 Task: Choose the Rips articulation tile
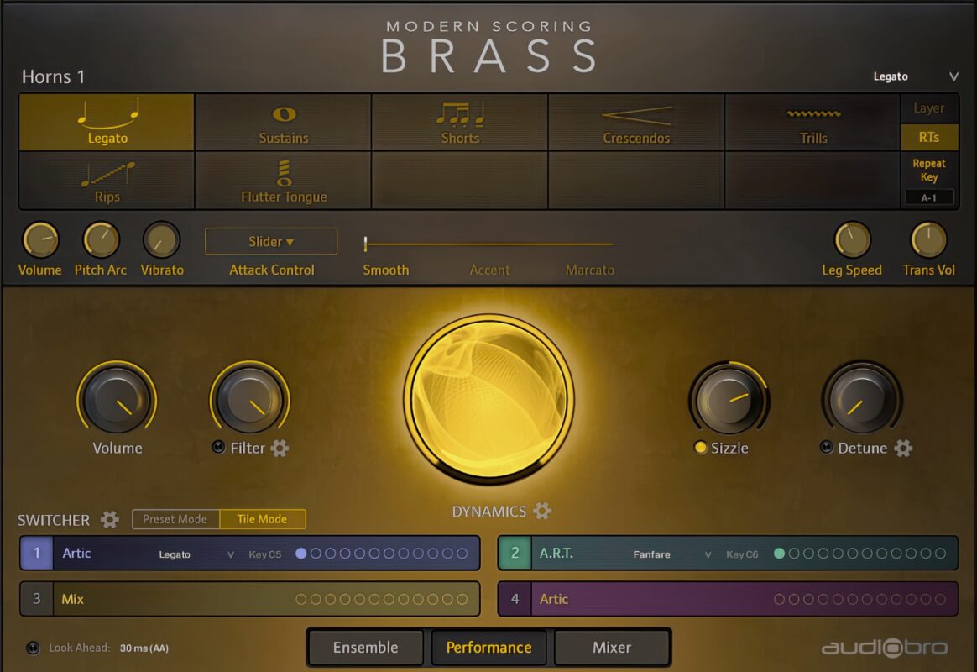click(x=107, y=181)
